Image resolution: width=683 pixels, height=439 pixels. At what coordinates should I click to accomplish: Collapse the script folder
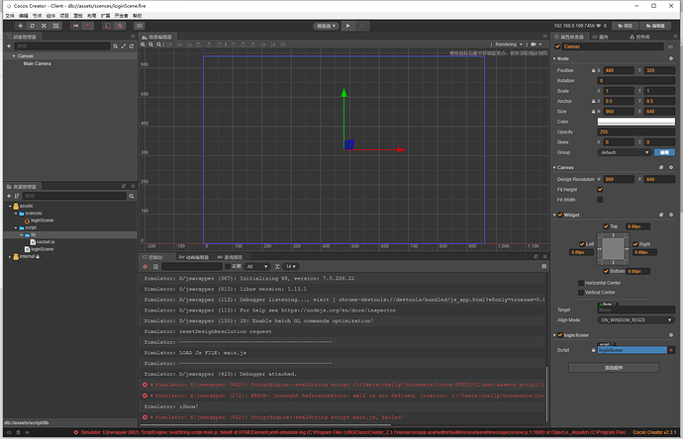tap(16, 227)
